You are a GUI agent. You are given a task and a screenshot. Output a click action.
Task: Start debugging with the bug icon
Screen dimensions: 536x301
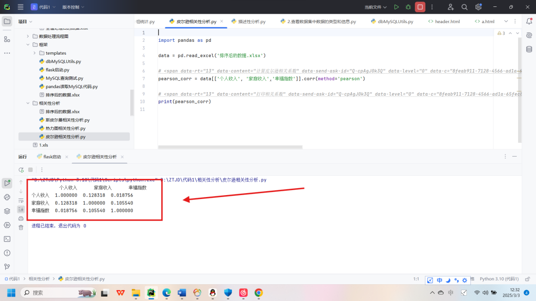pyautogui.click(x=408, y=7)
